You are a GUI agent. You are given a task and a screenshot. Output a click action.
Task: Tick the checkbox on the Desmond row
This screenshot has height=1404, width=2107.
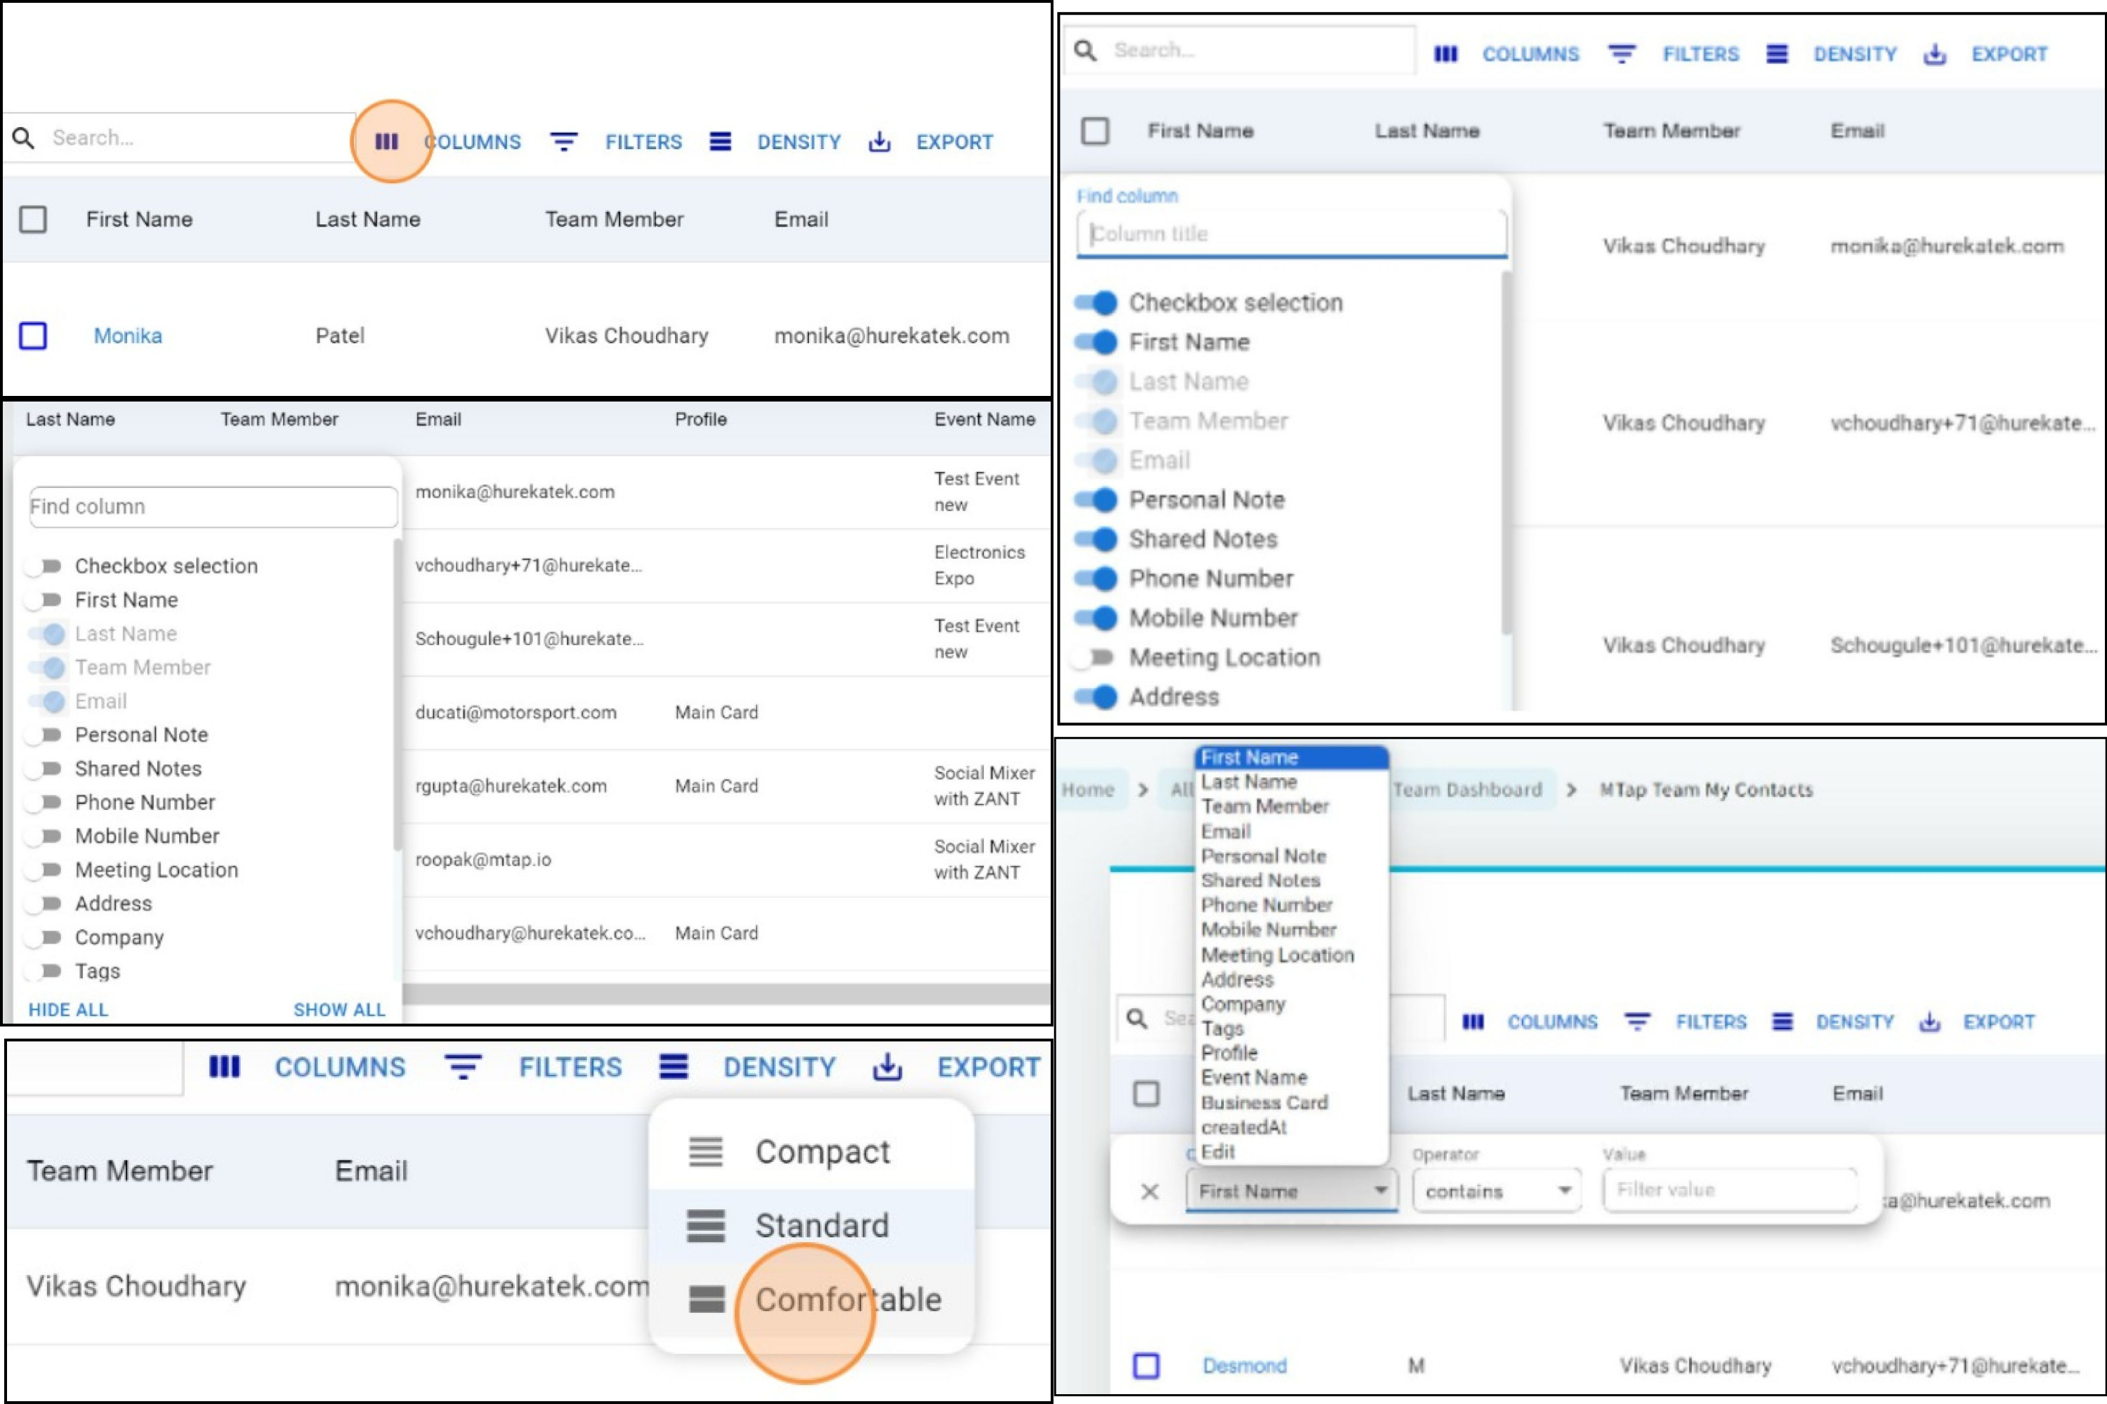pos(1147,1365)
